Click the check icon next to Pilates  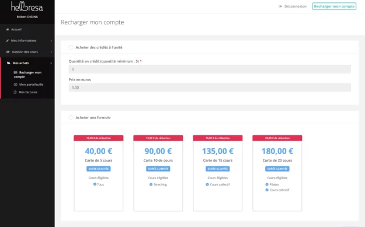coord(267,184)
